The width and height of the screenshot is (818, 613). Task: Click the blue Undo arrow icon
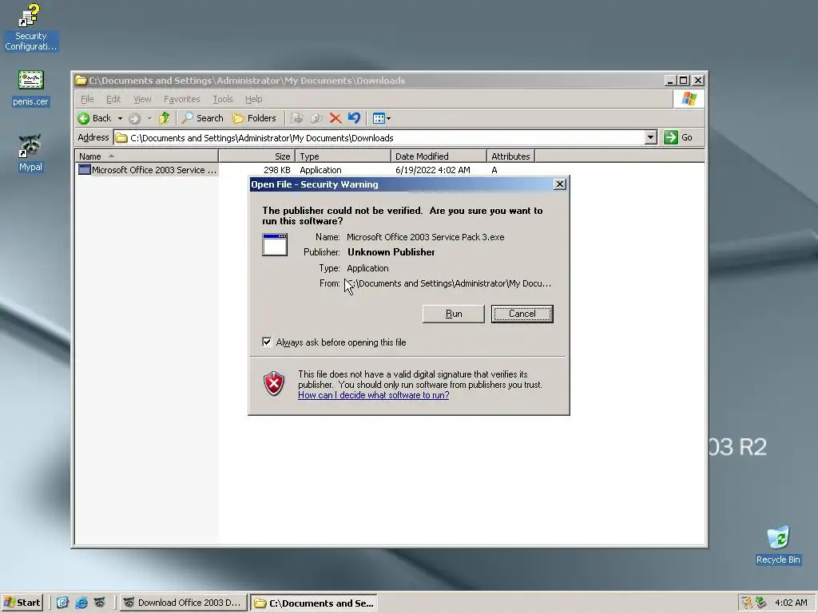click(x=354, y=118)
